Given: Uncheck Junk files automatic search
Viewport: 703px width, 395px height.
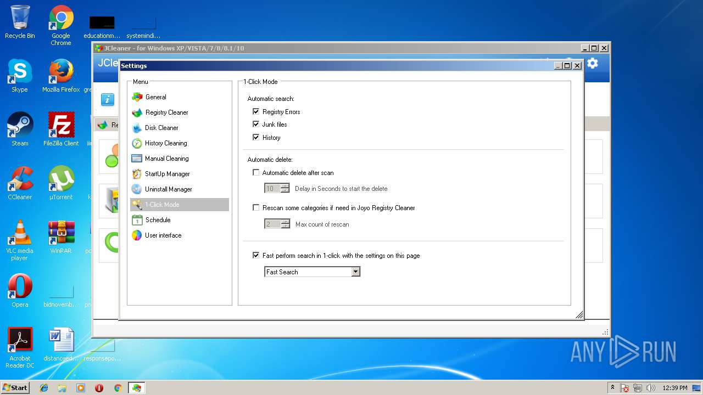Looking at the screenshot, I should pos(256,124).
